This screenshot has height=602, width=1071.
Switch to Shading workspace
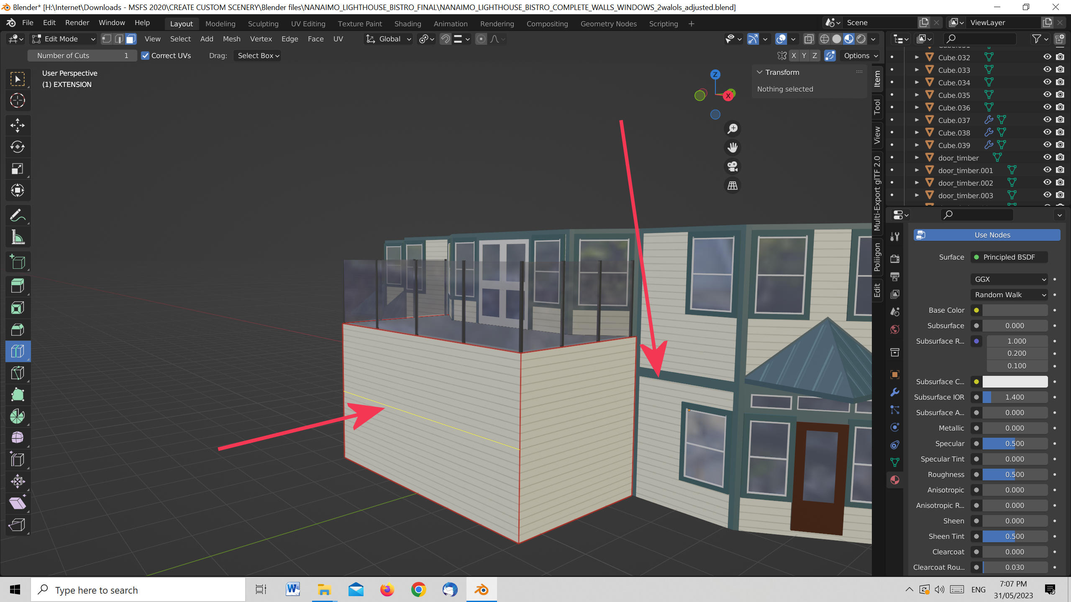[407, 24]
